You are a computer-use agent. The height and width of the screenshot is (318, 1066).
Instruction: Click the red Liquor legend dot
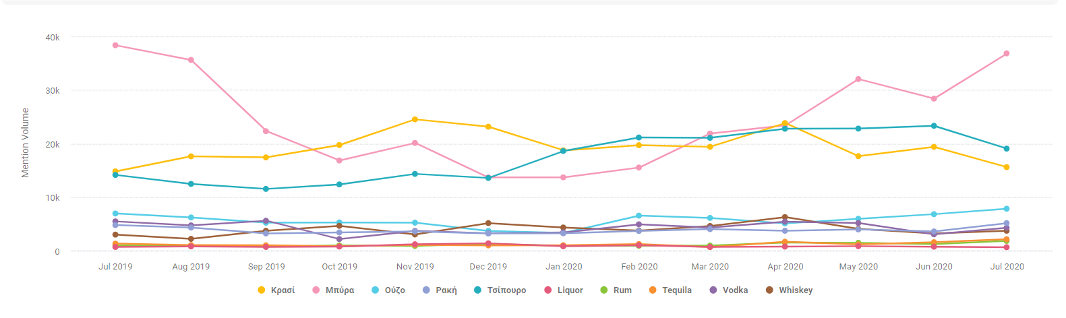click(547, 290)
